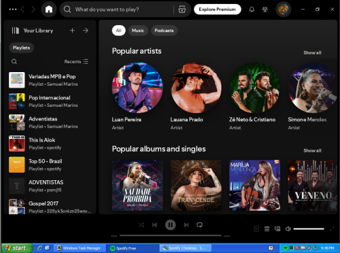Image resolution: width=340 pixels, height=253 pixels.
Task: Open the Saudade Proibida album cover
Action: pos(137,185)
